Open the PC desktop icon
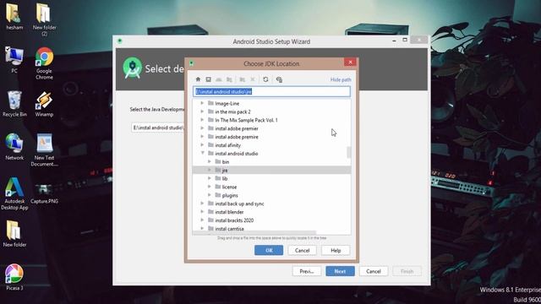The height and width of the screenshot is (304, 541). click(14, 60)
